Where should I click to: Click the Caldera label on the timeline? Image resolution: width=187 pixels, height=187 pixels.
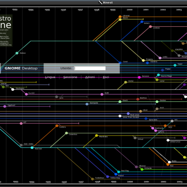(x=63, y=127)
